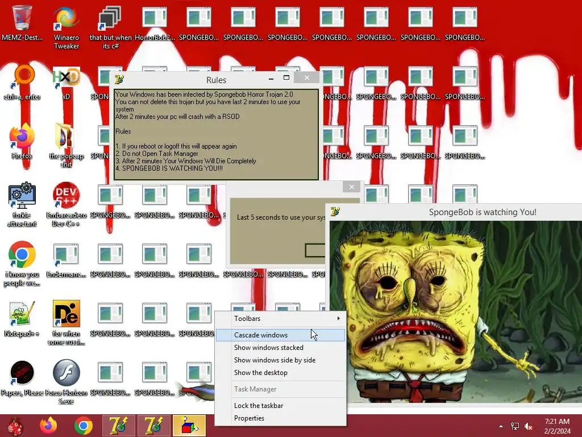Screen dimensions: 582x437
Task: Open the 'forkie attractant' shortcut
Action: click(x=22, y=204)
